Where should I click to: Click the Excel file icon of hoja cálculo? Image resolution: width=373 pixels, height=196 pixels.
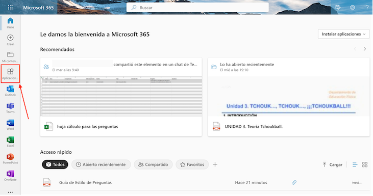pos(48,126)
